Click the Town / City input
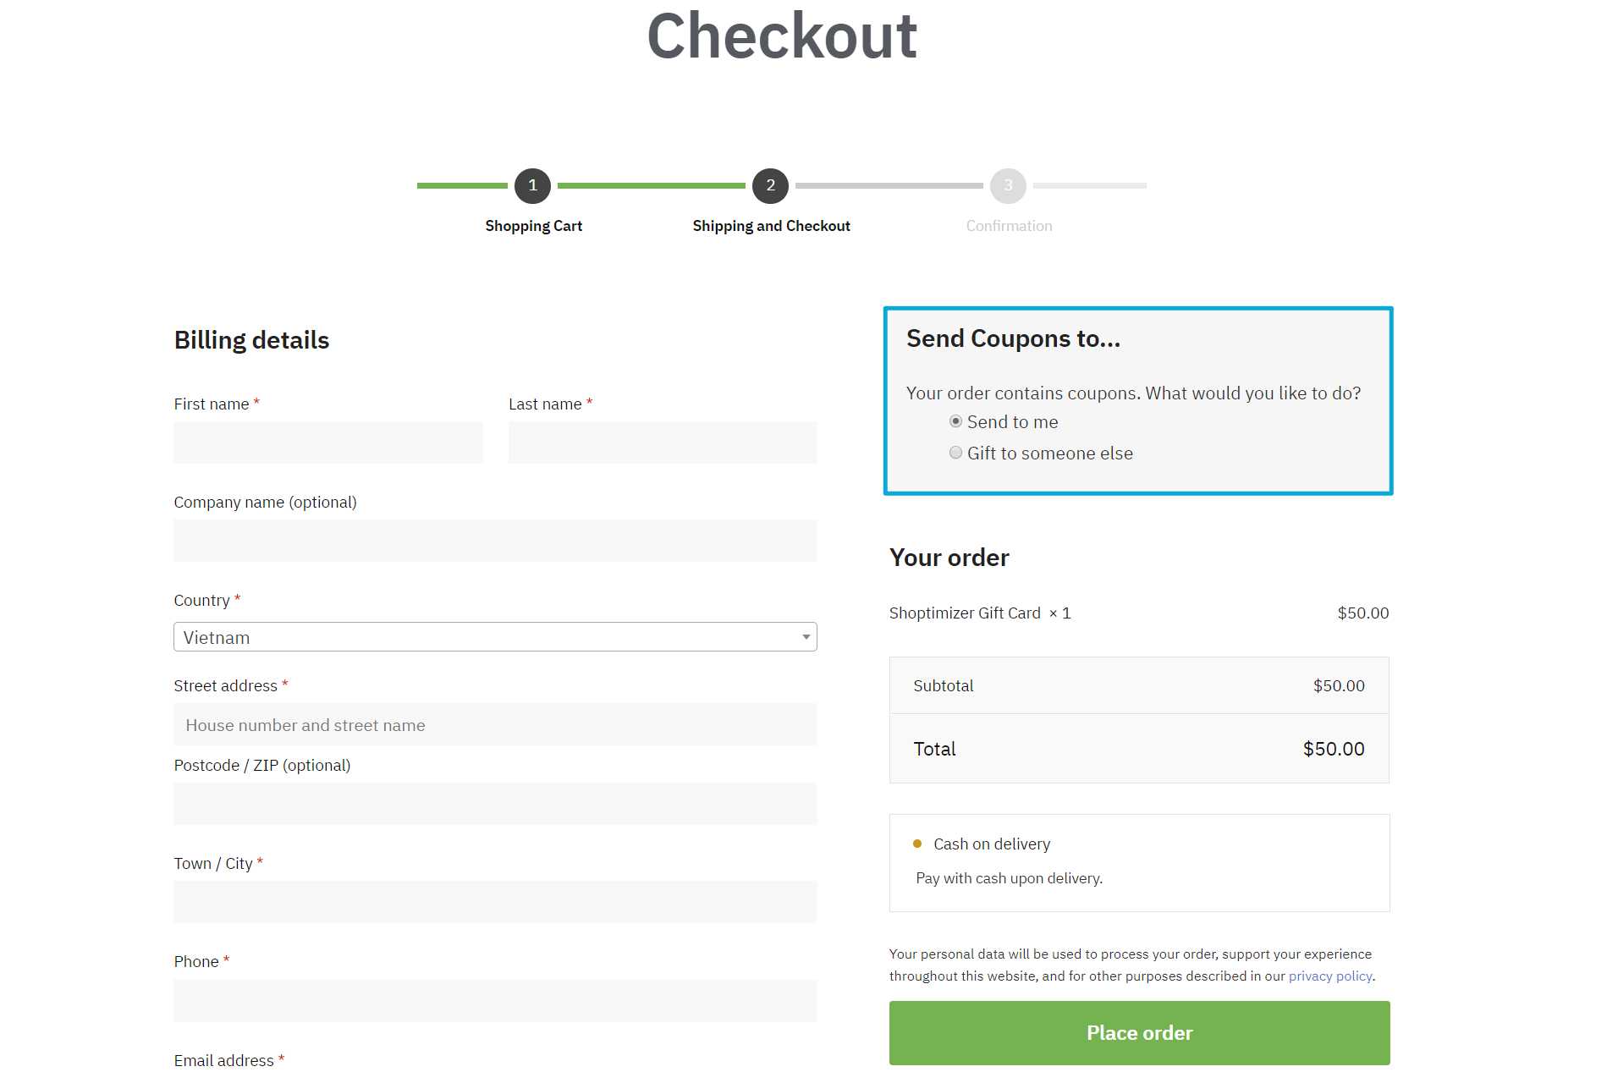Viewport: 1607px width, 1072px height. [495, 902]
